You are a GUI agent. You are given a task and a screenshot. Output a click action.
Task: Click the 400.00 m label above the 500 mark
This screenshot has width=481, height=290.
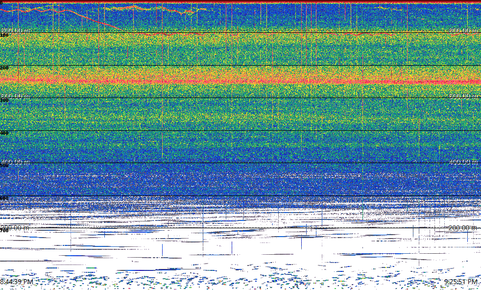click(x=15, y=162)
